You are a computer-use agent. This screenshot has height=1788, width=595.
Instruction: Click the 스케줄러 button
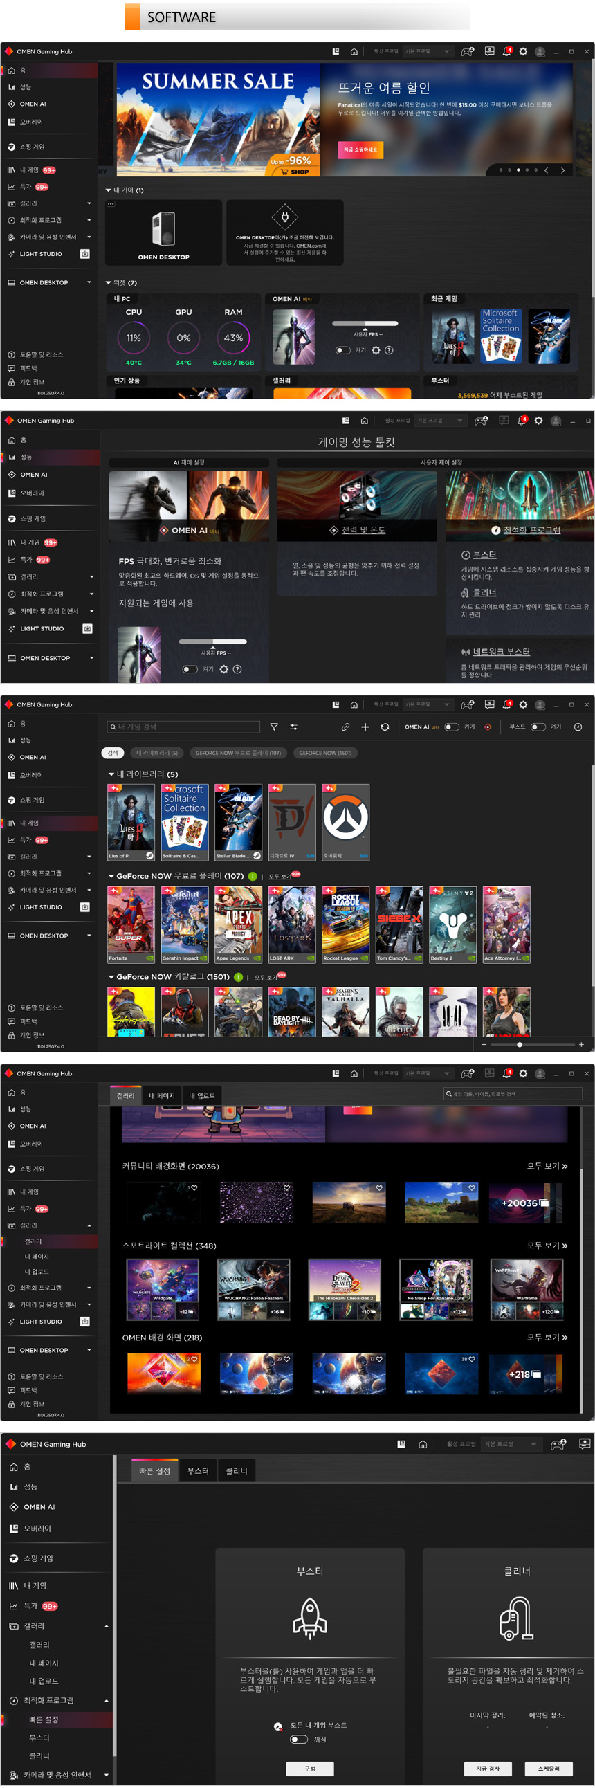pos(548,1768)
